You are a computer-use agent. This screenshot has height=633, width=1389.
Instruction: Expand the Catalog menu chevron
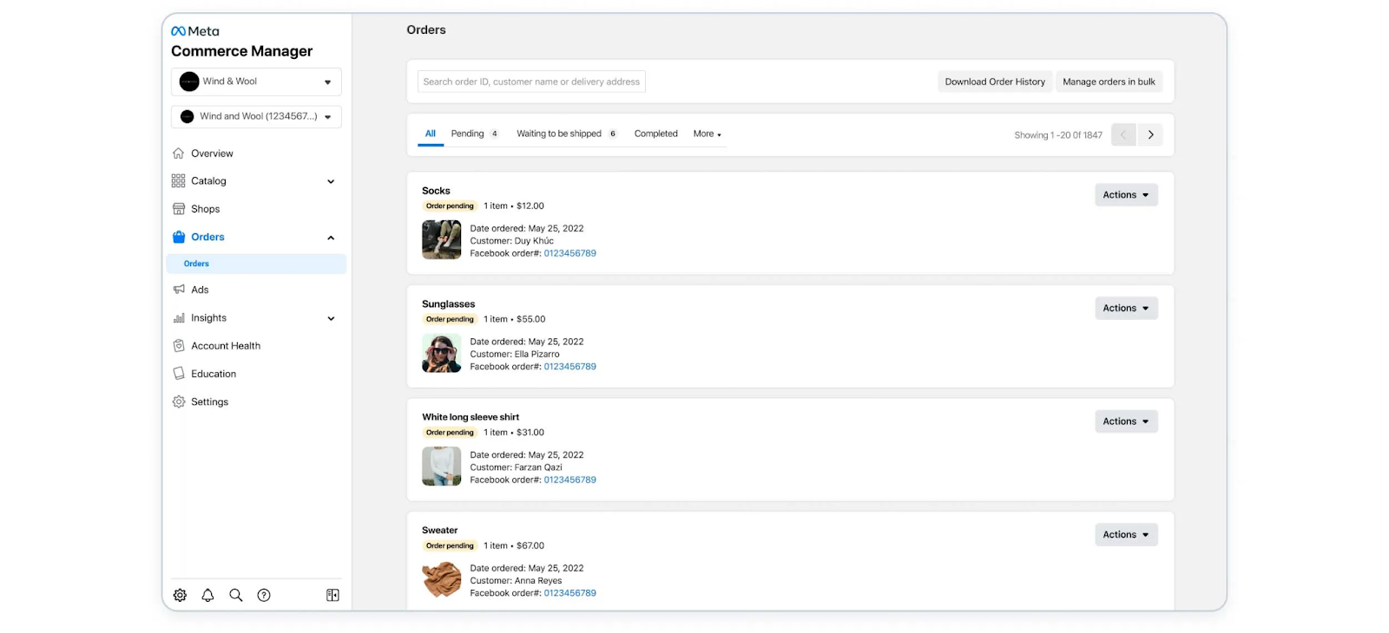point(331,181)
